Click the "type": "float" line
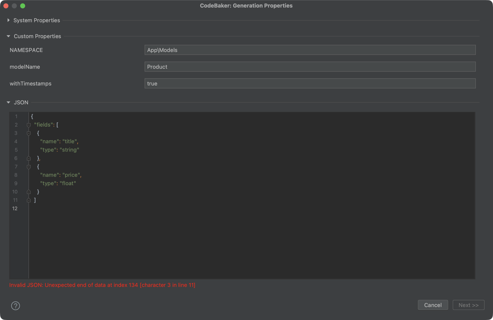 (58, 183)
